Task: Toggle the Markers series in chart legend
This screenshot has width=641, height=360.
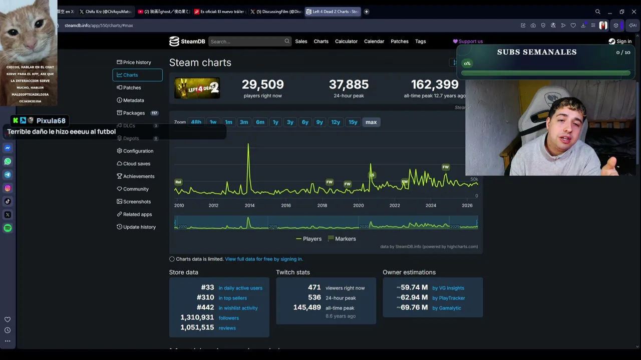Action: (x=342, y=239)
